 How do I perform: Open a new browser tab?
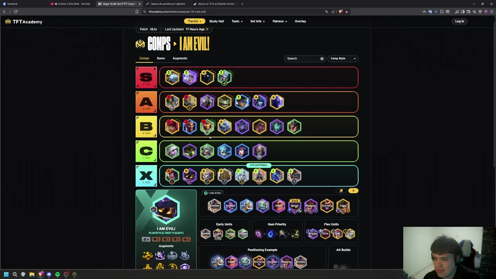click(242, 4)
